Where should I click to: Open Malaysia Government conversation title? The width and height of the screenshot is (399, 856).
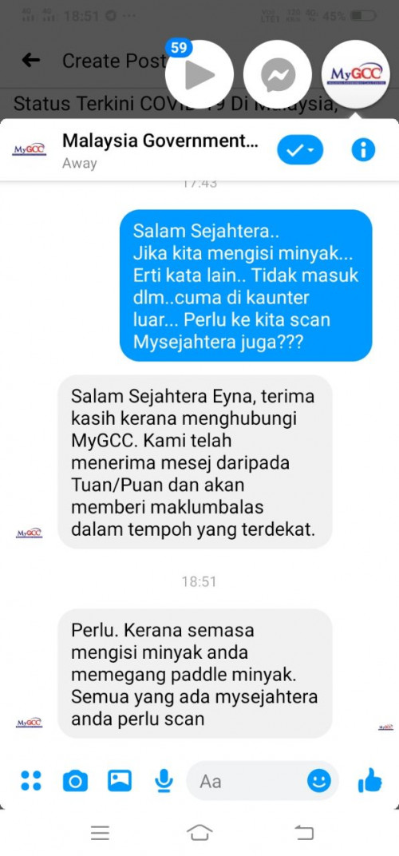point(160,141)
